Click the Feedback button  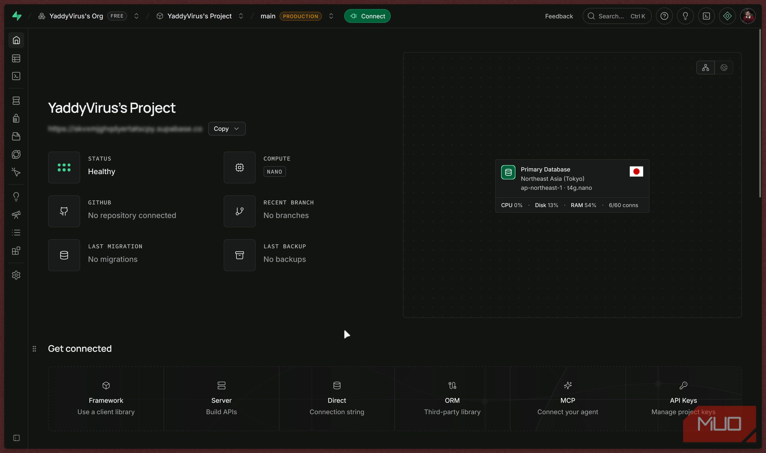559,16
